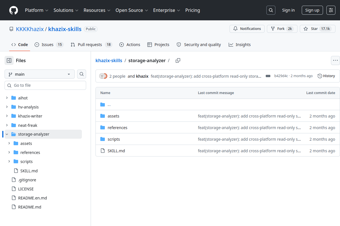Click the search files magnifier button
This screenshot has height=226, width=340.
(x=82, y=74)
